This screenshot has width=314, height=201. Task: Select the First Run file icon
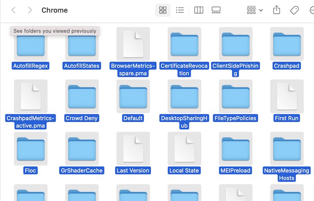point(287,96)
